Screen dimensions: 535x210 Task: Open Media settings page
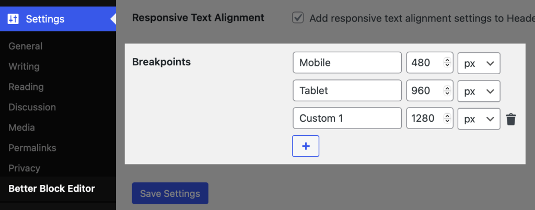(22, 127)
